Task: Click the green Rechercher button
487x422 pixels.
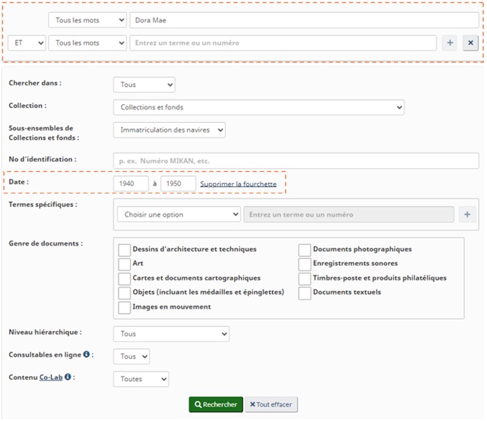Action: point(216,404)
